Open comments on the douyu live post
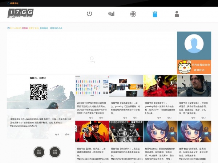The height and width of the screenshot is (163, 218). pyautogui.click(x=66, y=134)
